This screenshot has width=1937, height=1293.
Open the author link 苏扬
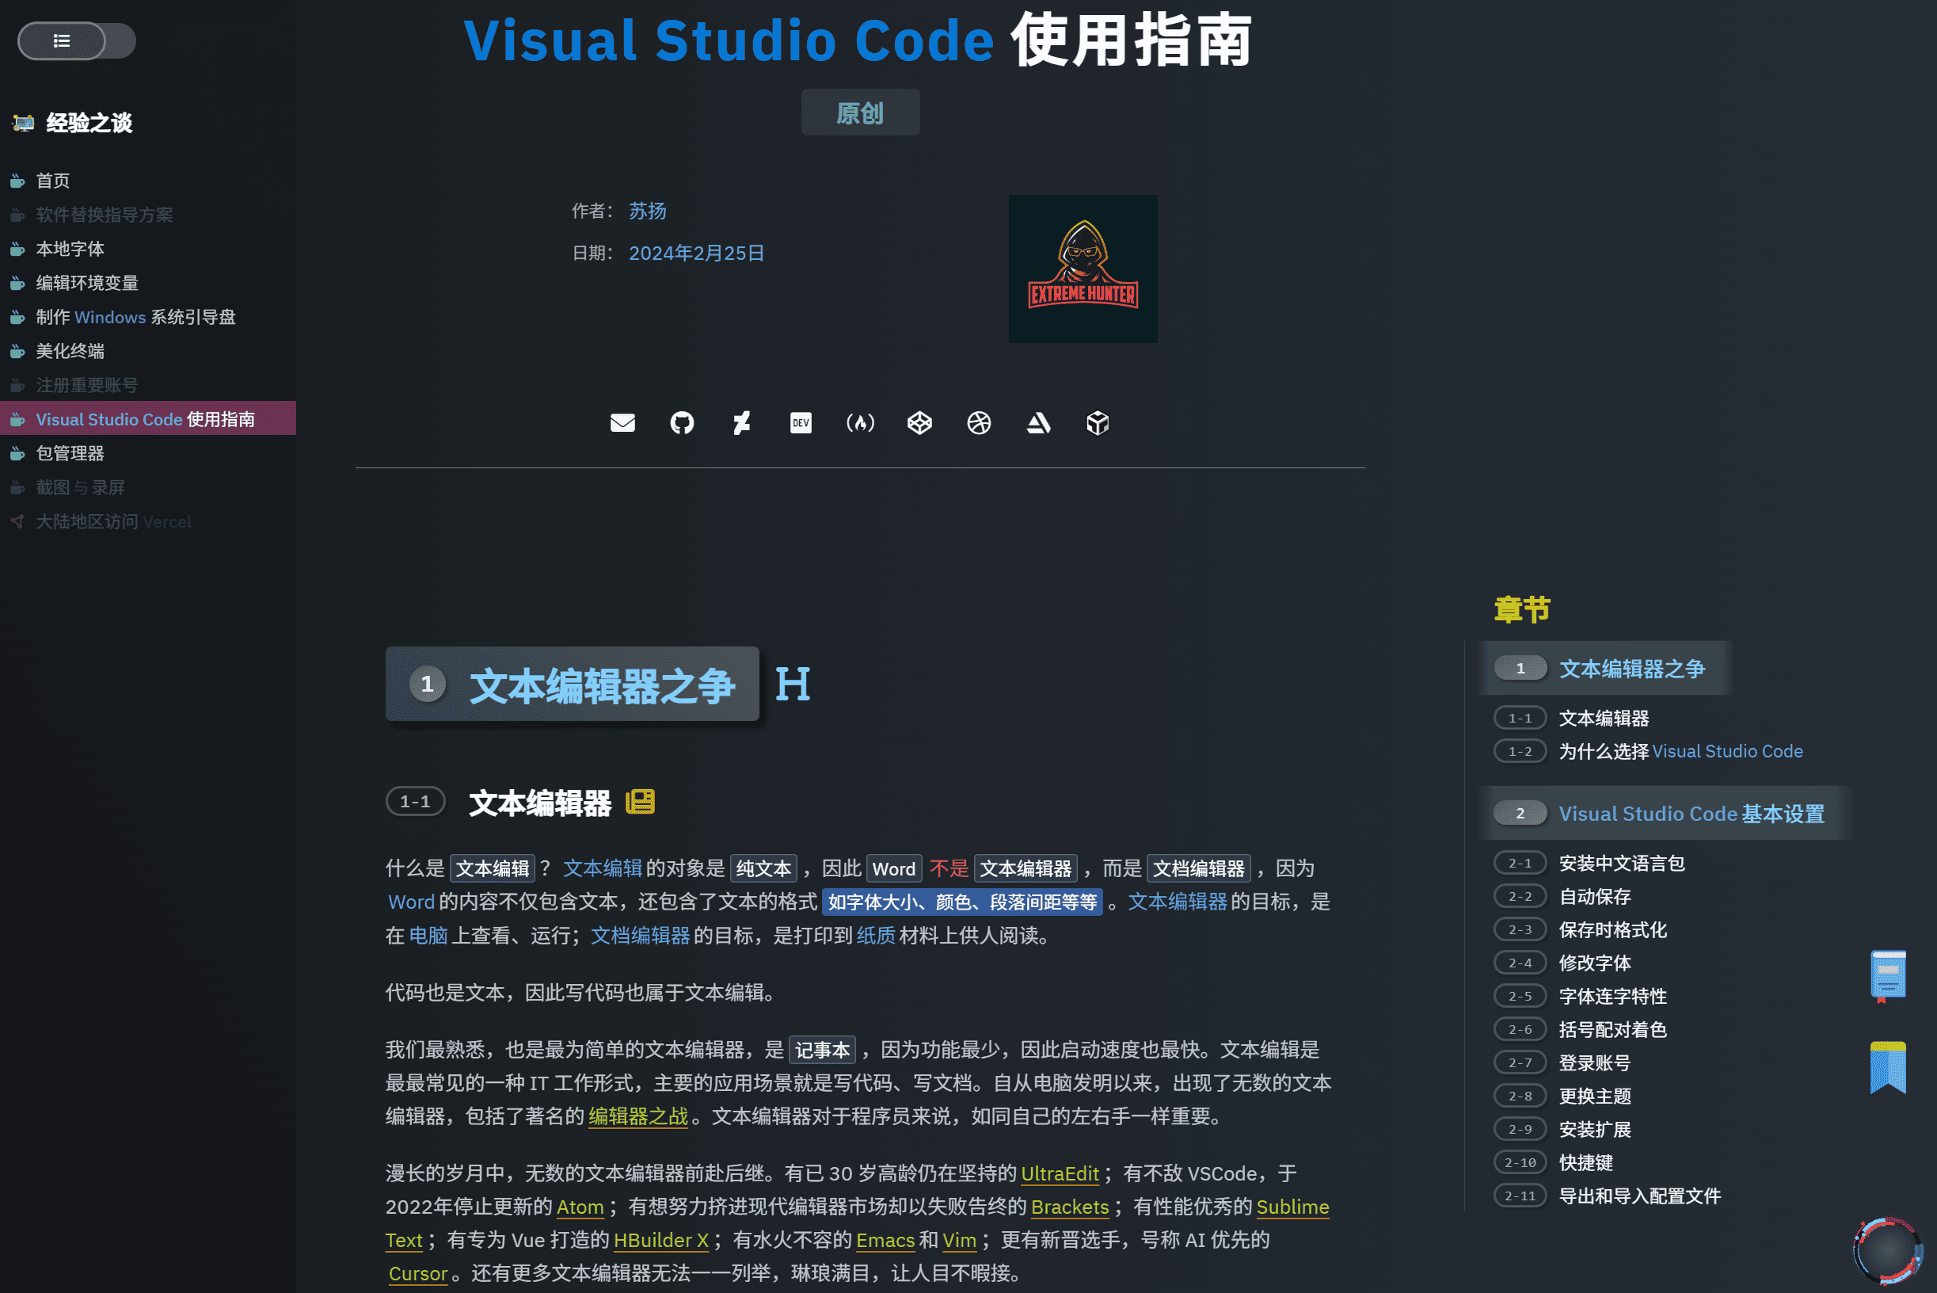647,211
